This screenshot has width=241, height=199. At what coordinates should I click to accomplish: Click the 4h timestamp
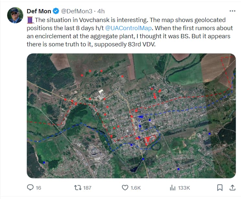point(101,11)
